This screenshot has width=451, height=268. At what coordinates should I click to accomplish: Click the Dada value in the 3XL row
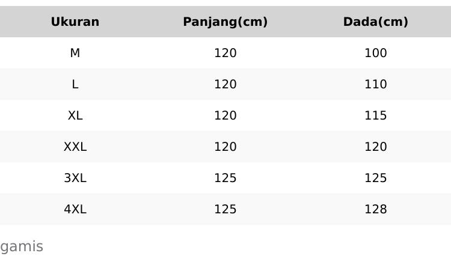click(376, 178)
